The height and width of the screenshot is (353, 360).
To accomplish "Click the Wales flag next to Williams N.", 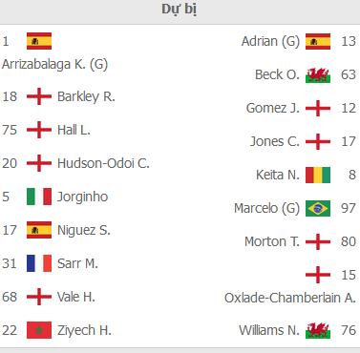I will 318,330.
